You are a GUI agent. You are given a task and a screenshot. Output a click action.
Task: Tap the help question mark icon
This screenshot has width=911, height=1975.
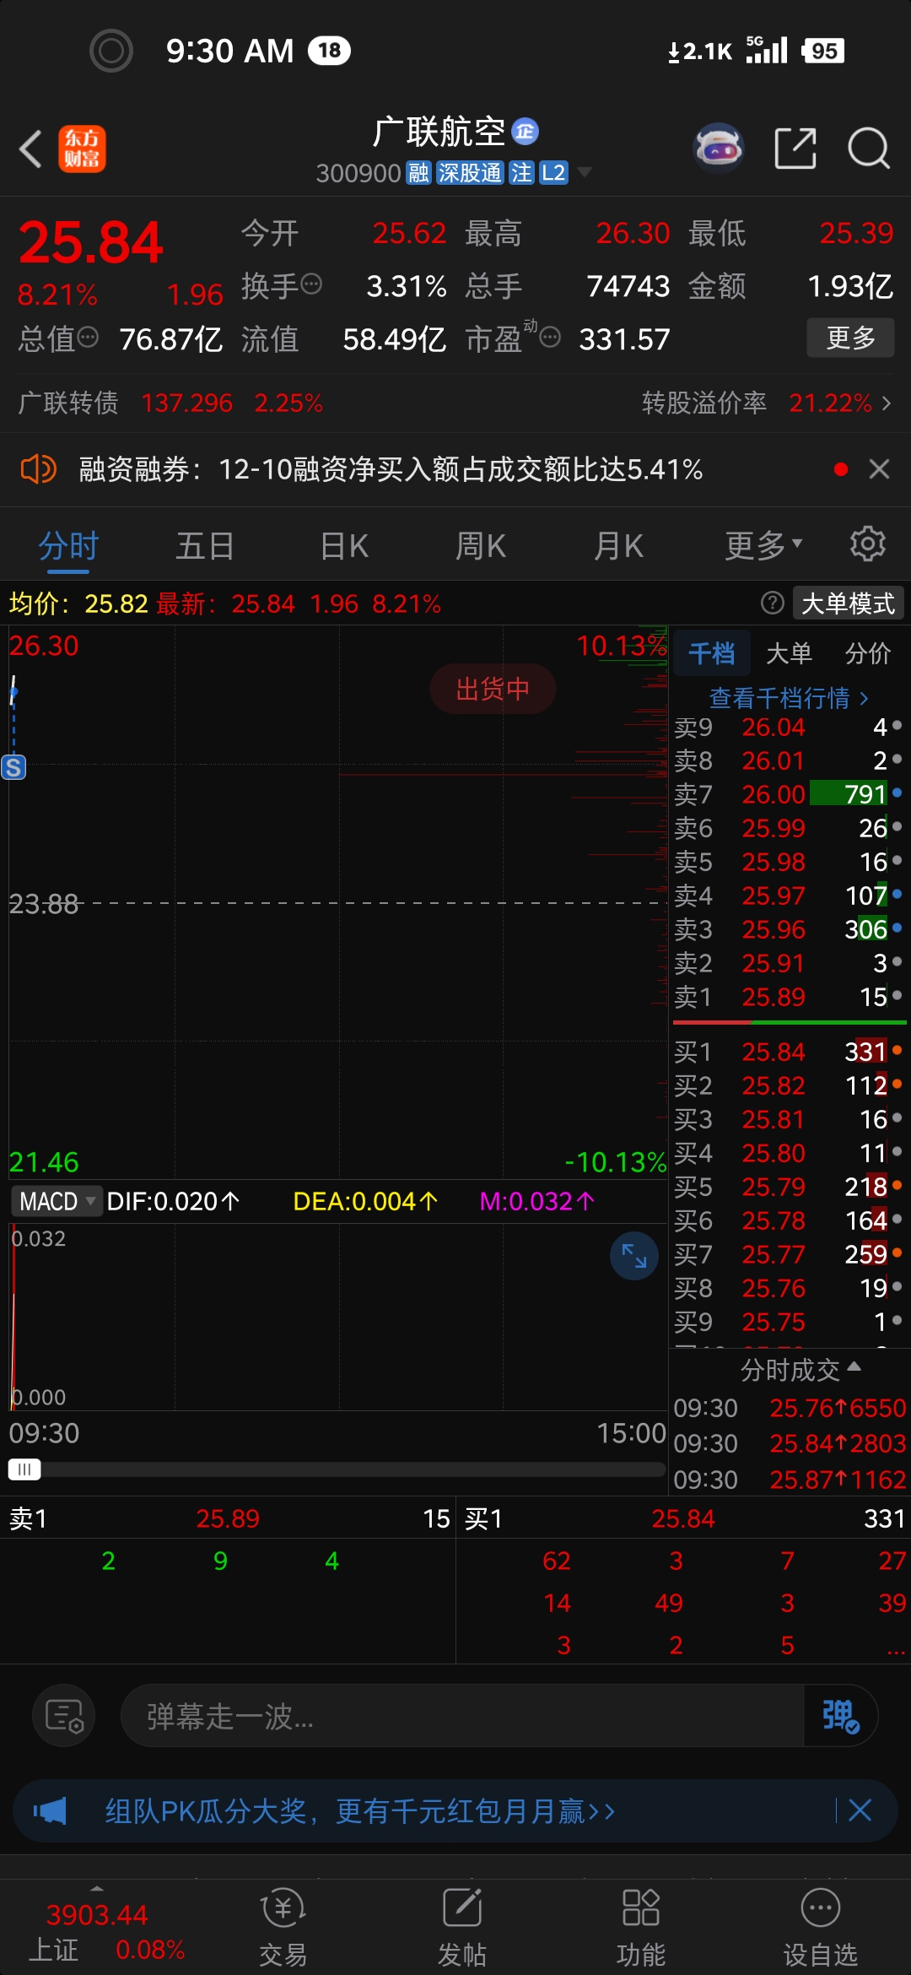pyautogui.click(x=772, y=603)
